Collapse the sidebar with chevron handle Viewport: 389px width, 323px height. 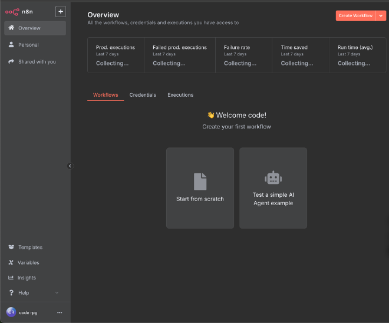click(70, 166)
